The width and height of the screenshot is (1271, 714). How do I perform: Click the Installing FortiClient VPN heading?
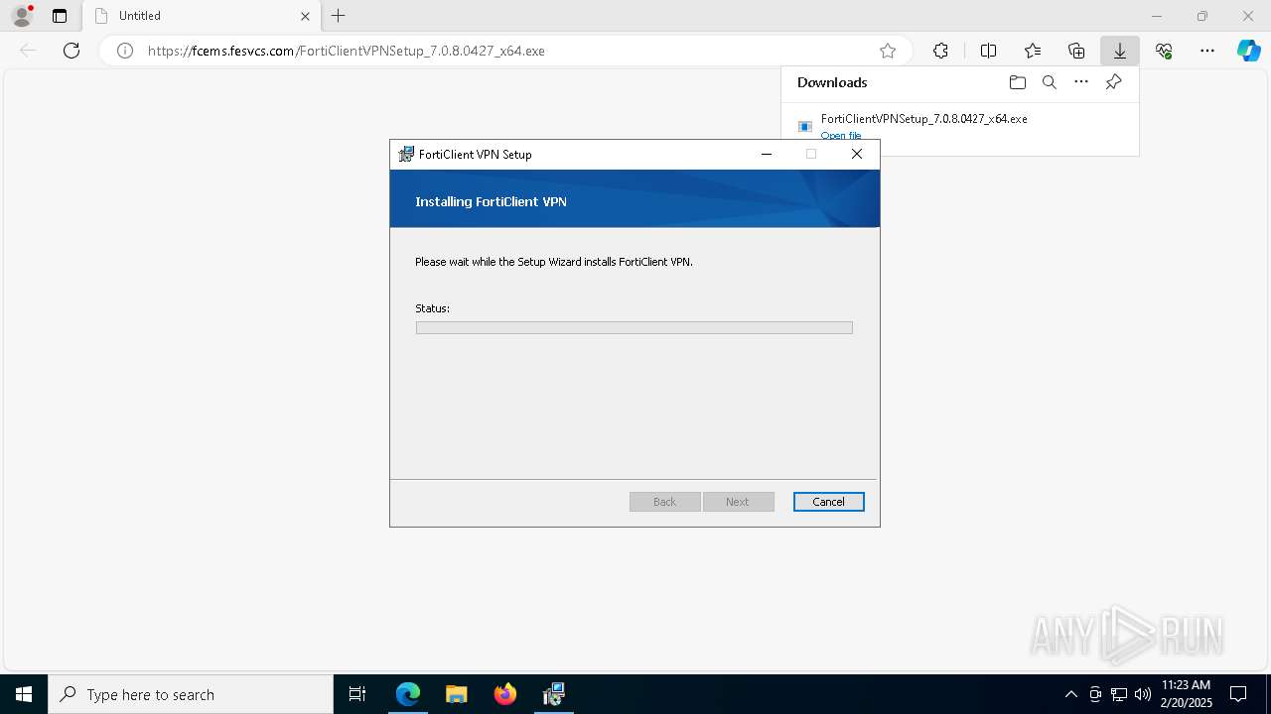(491, 201)
